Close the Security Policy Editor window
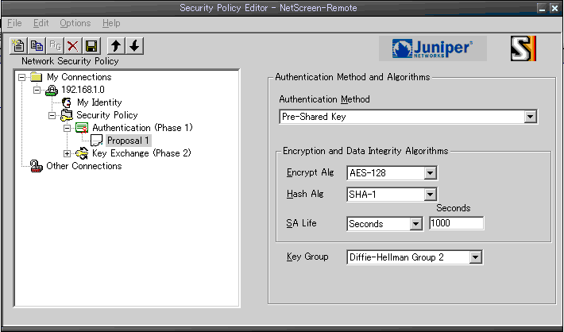This screenshot has width=564, height=332. point(554,8)
